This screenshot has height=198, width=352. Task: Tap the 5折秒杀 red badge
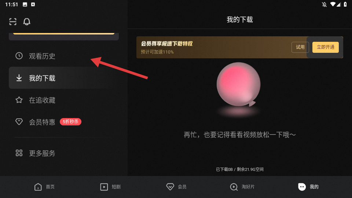pos(70,122)
